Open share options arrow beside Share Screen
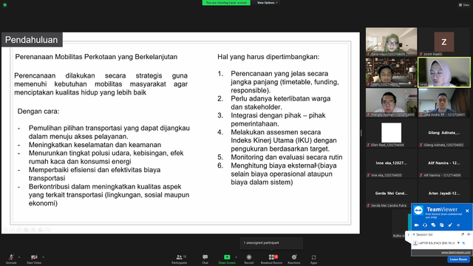473x266 pixels. (x=236, y=257)
